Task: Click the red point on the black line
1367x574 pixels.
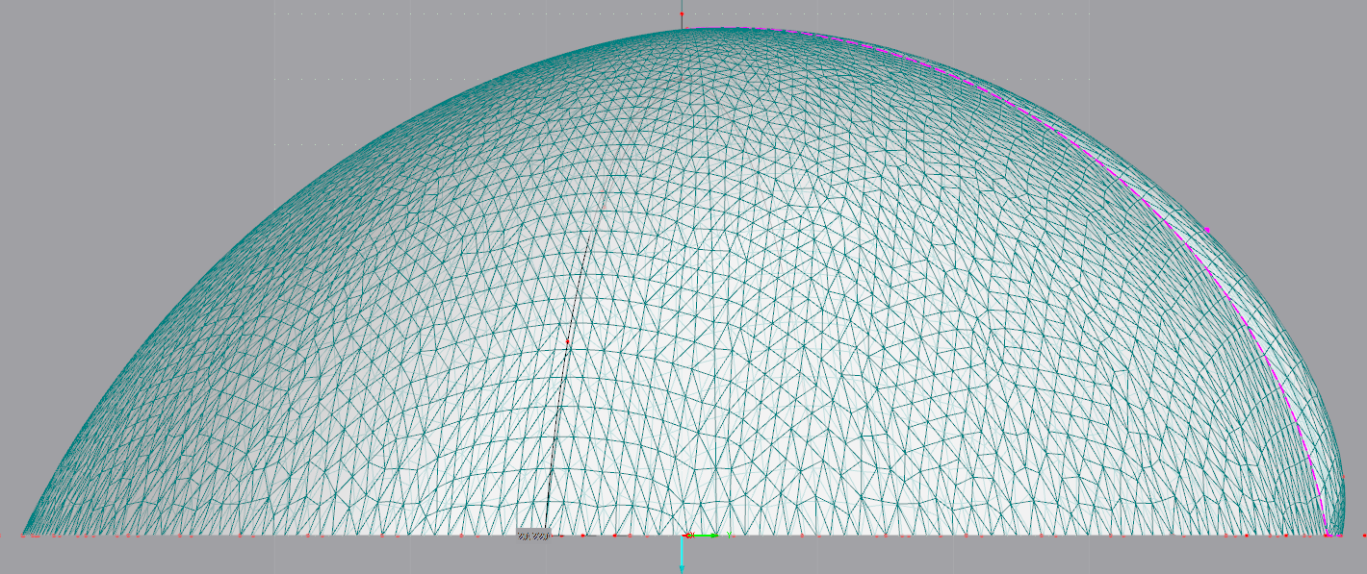Action: 568,341
